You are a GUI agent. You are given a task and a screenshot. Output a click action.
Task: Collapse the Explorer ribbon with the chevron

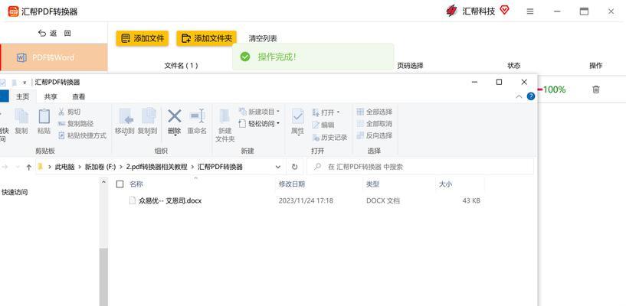point(519,96)
